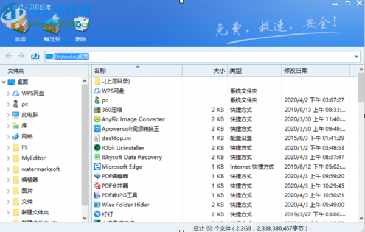
Task: Collapse the 桌面 tree node
Action: 4,82
